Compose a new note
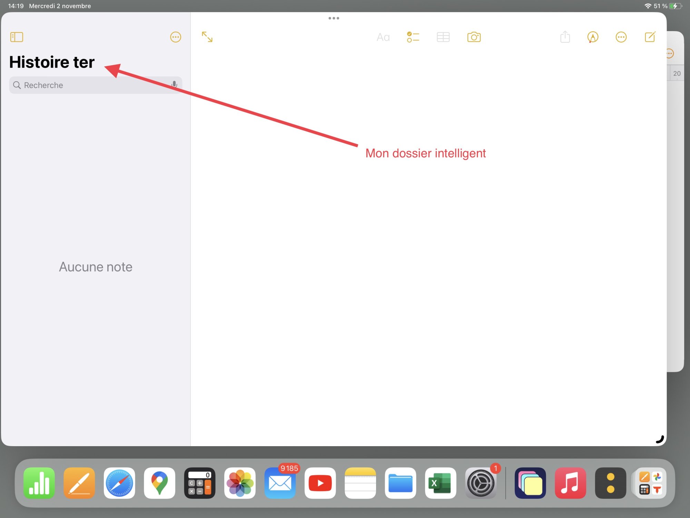This screenshot has height=518, width=690. [650, 37]
